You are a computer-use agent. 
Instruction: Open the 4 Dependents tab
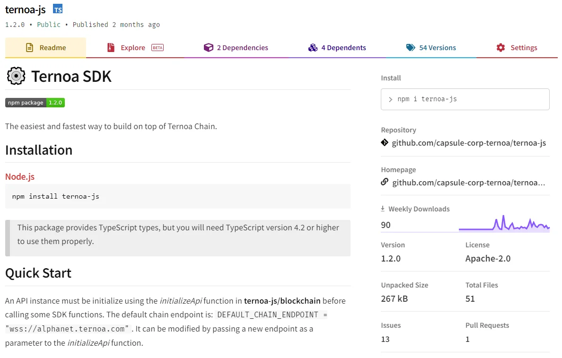[x=337, y=48]
